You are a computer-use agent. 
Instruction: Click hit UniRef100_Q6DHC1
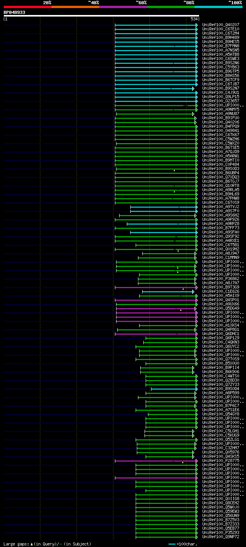pyautogui.click(x=221, y=334)
